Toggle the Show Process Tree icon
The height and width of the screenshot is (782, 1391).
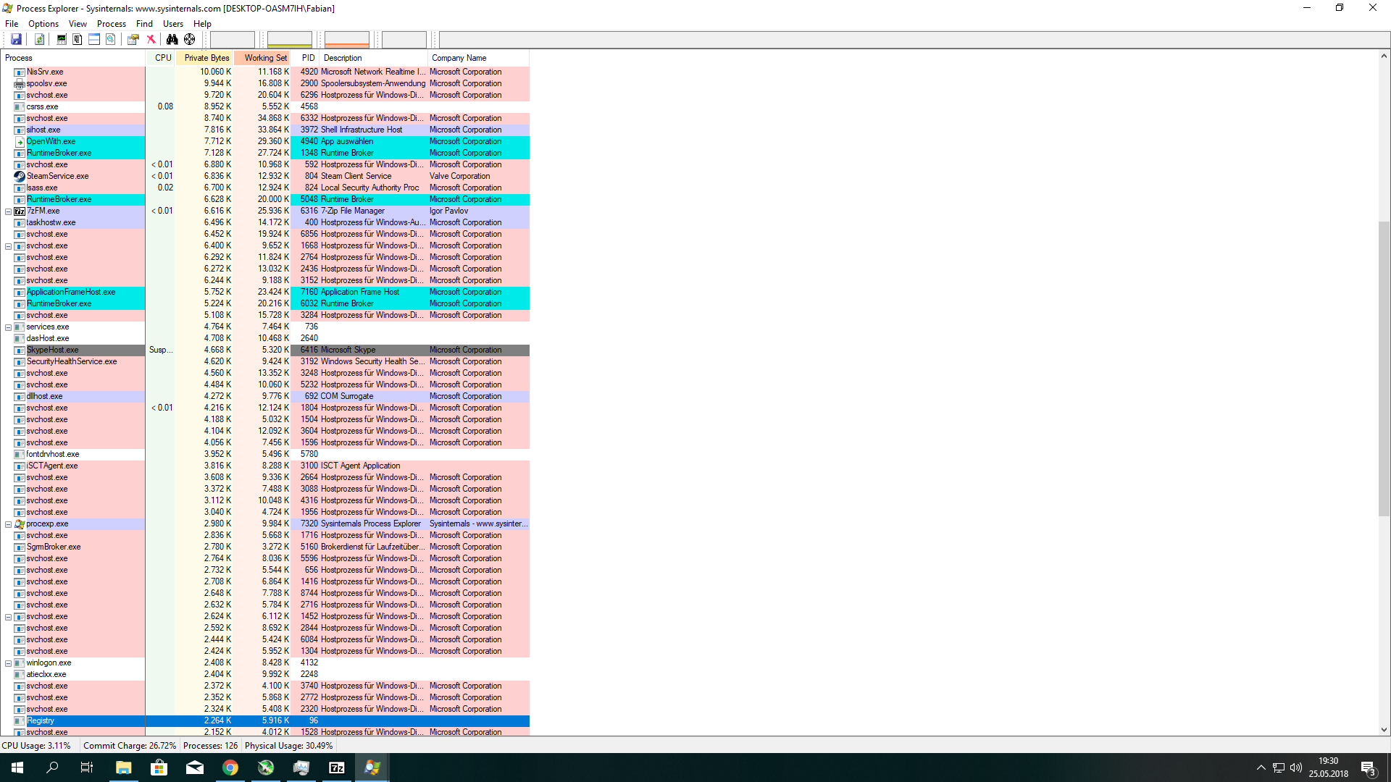[x=78, y=39]
